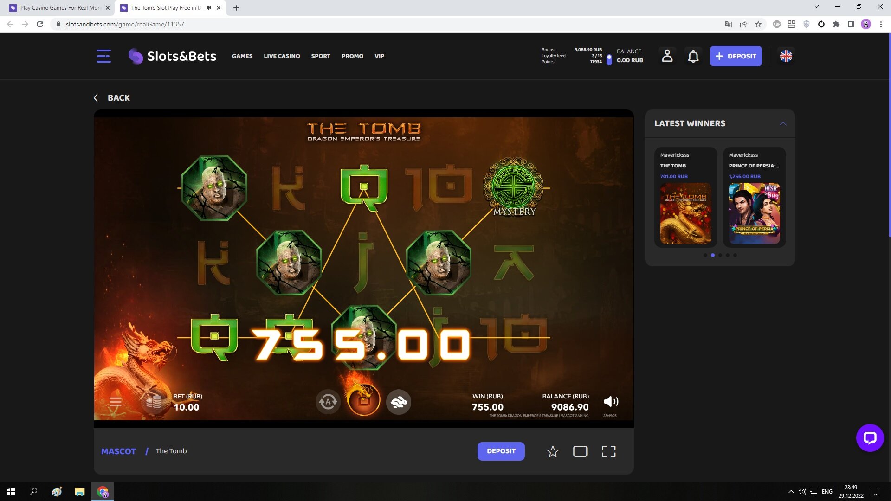Switch game to theater mode view
891x501 pixels.
(580, 451)
